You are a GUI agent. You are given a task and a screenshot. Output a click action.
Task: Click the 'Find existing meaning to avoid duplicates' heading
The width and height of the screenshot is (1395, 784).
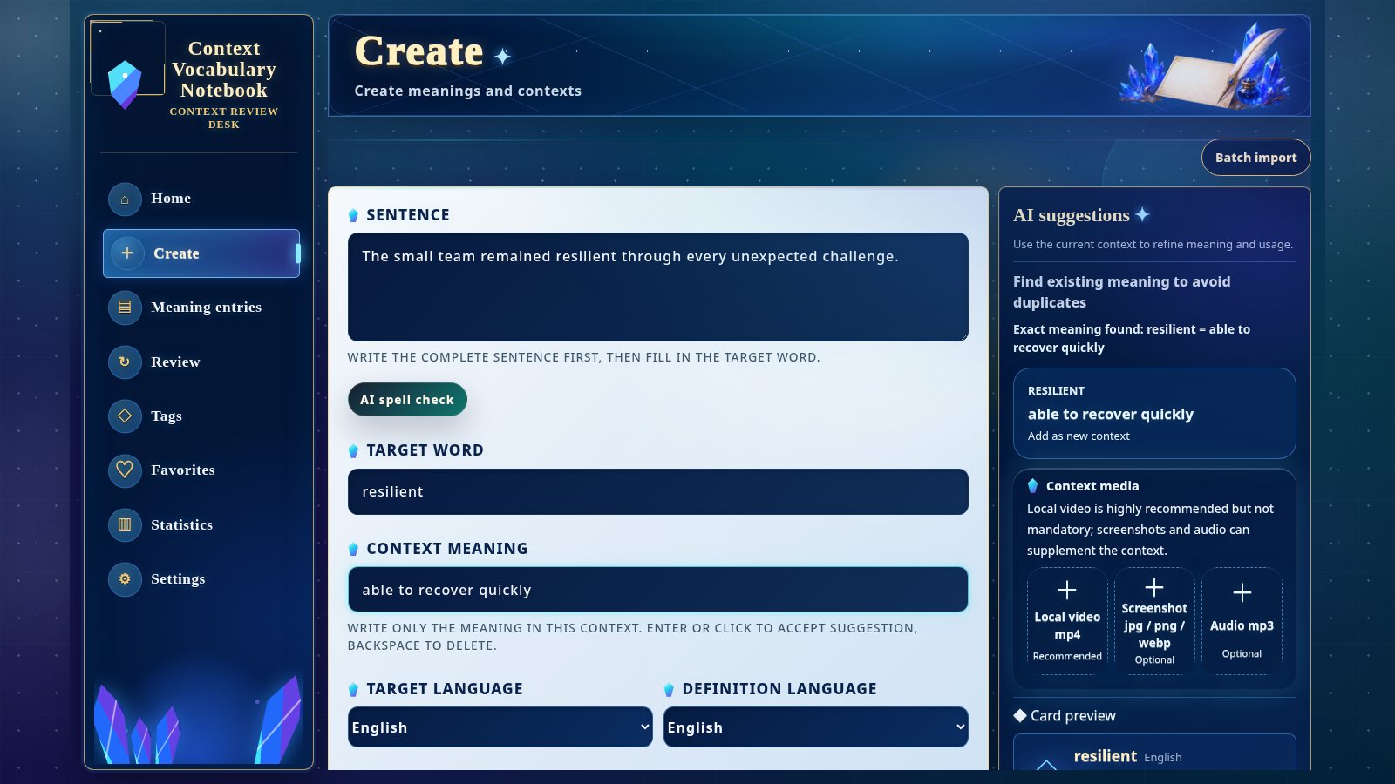click(1122, 292)
